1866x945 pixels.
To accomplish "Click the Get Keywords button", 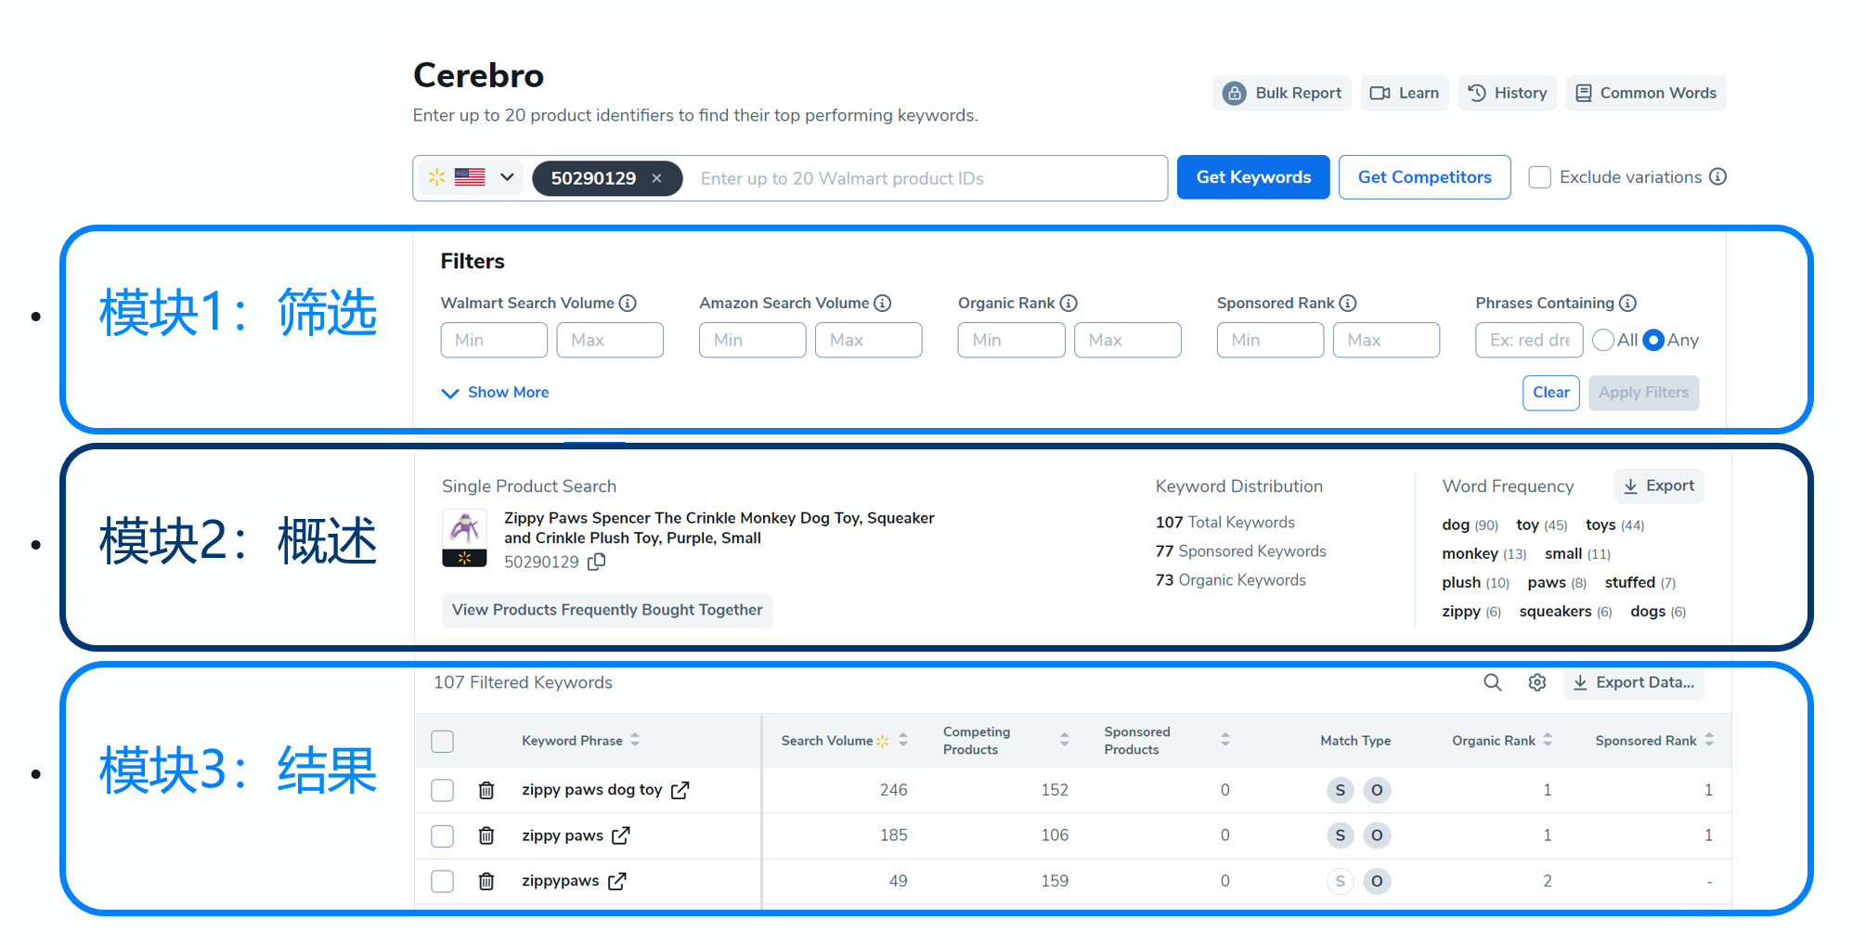I will (1252, 177).
